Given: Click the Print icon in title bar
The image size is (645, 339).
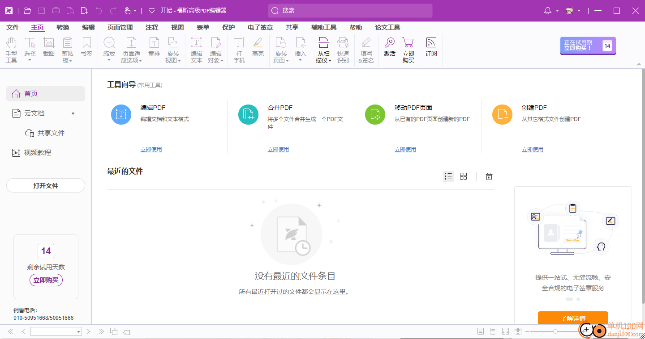Looking at the screenshot, I should (x=56, y=11).
